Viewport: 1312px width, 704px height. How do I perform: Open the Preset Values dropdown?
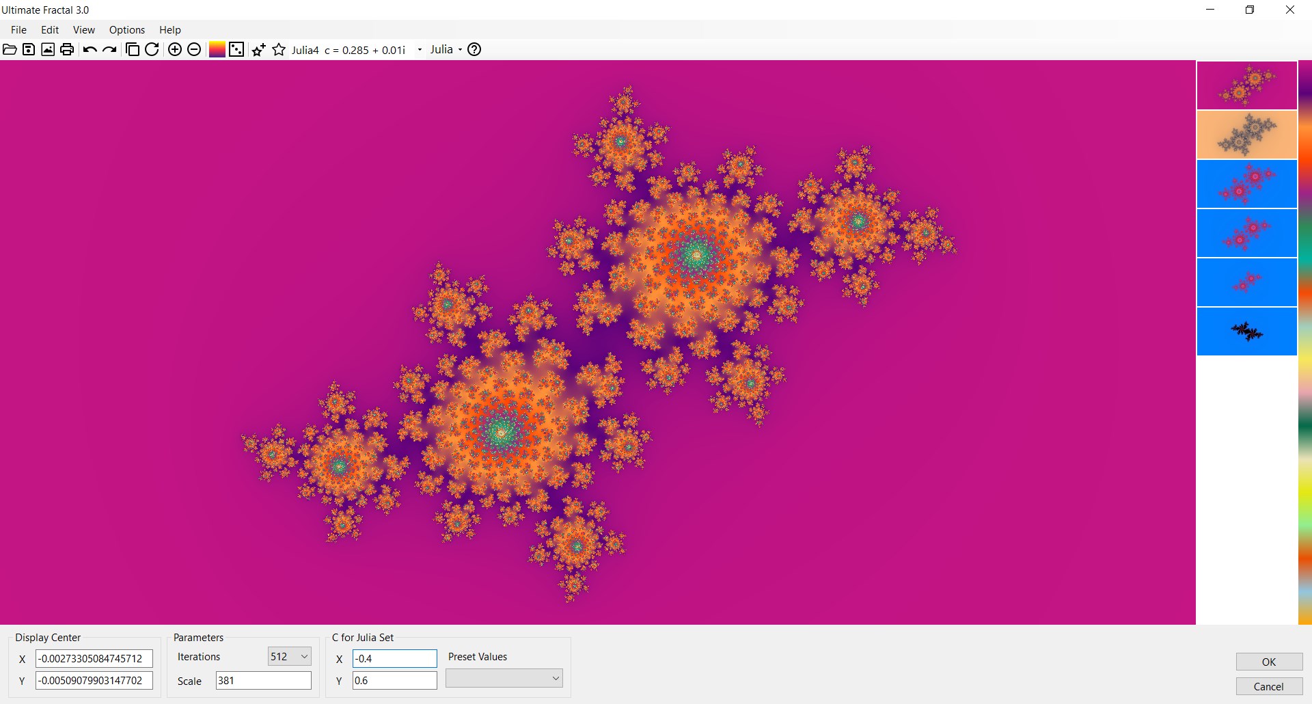tap(504, 678)
